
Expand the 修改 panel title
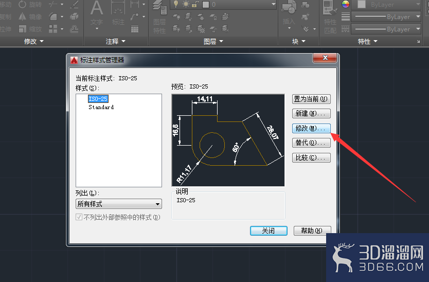tap(33, 41)
